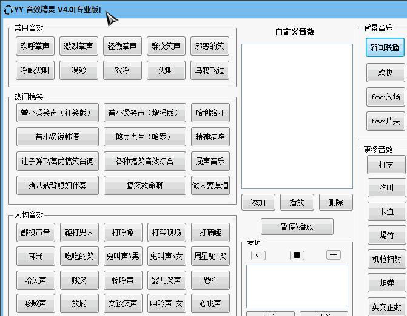This screenshot has width=407, height=316.
Task: Play 周星驰 笑 laugh
Action: click(210, 256)
